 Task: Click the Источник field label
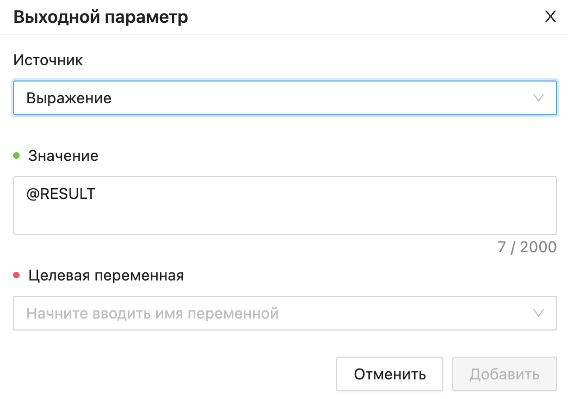coord(48,60)
